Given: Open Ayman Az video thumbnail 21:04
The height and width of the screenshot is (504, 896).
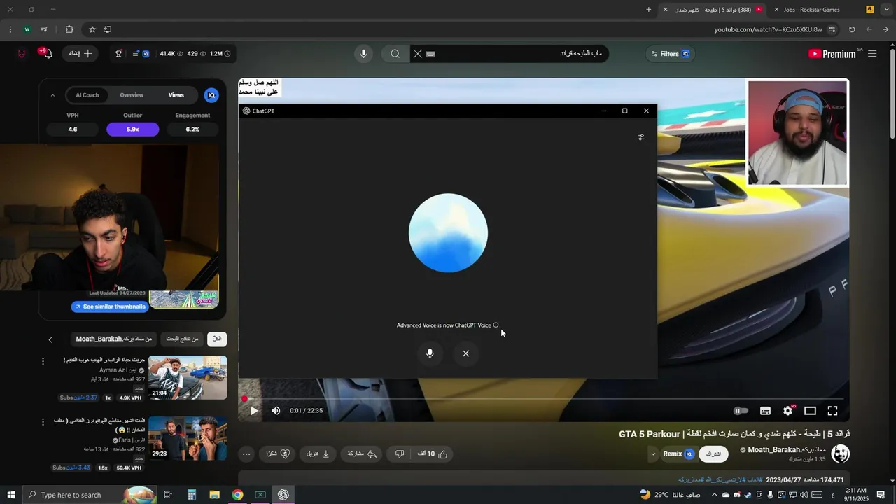Looking at the screenshot, I should tap(188, 377).
